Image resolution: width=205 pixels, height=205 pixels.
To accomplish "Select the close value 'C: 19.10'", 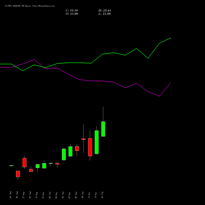I will (x=72, y=11).
